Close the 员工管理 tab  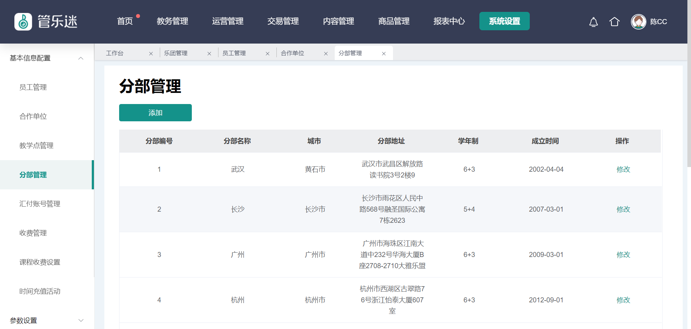(267, 54)
